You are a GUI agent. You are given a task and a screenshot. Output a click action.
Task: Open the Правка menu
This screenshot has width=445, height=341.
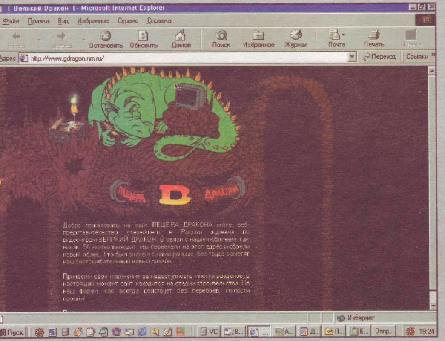pyautogui.click(x=38, y=21)
